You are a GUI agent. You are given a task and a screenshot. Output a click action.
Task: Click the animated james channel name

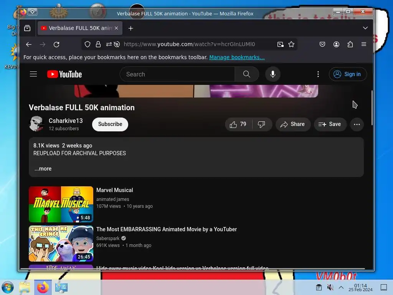112,199
